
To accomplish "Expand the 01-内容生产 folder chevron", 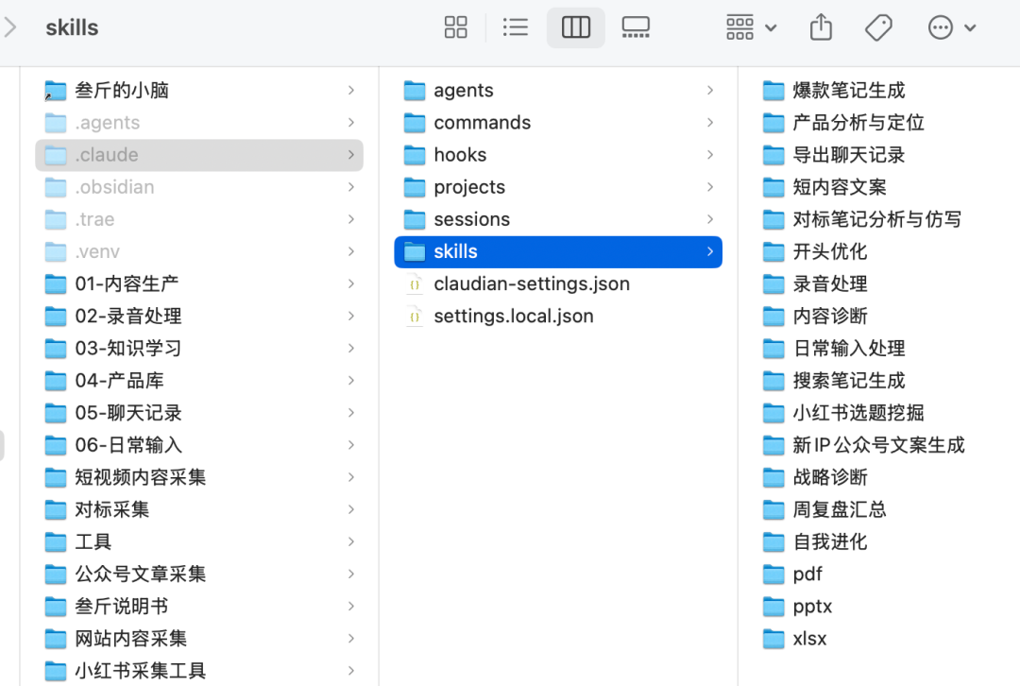I will pyautogui.click(x=350, y=283).
